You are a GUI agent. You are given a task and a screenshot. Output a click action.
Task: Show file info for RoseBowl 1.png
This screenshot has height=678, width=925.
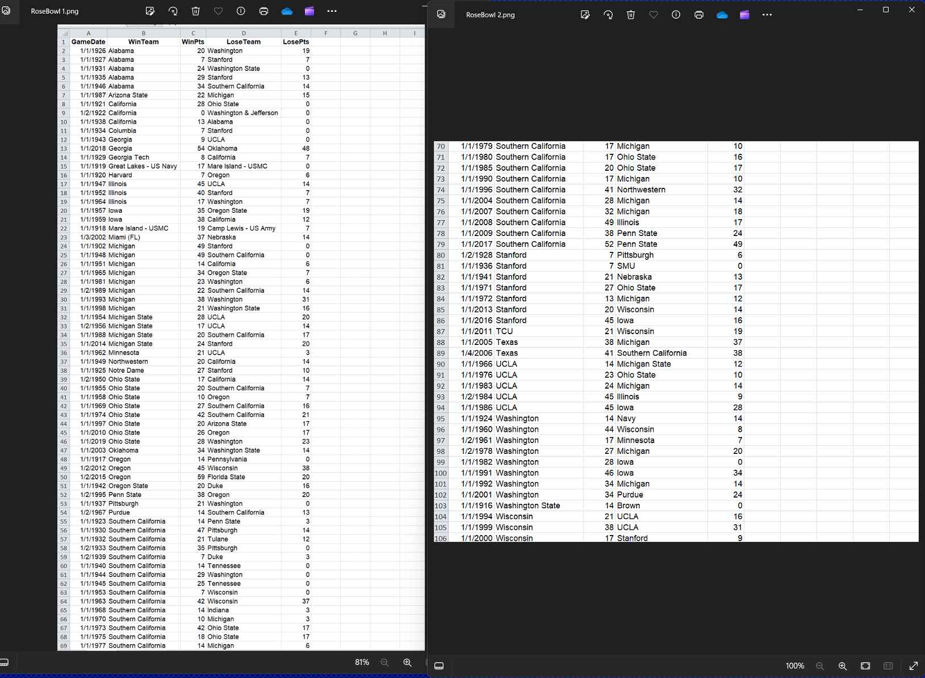pos(241,11)
